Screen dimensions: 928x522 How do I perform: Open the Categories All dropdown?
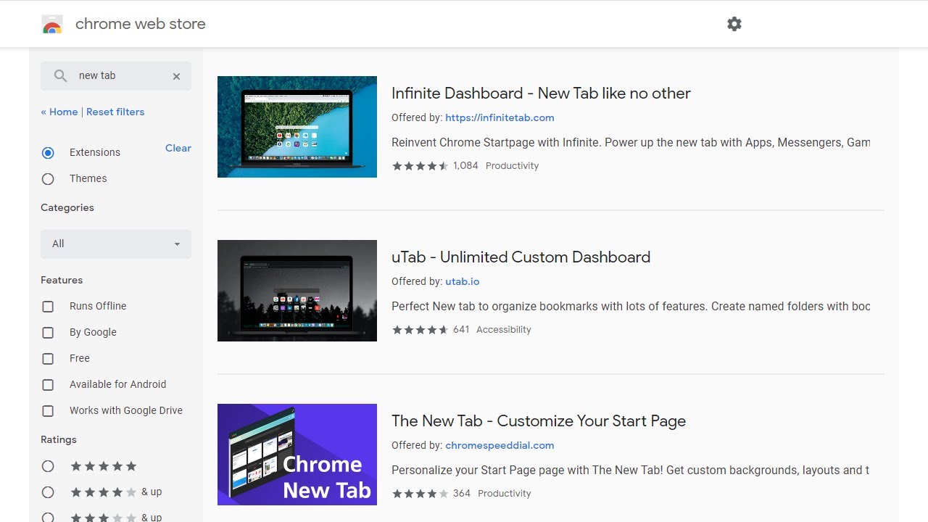pyautogui.click(x=116, y=244)
